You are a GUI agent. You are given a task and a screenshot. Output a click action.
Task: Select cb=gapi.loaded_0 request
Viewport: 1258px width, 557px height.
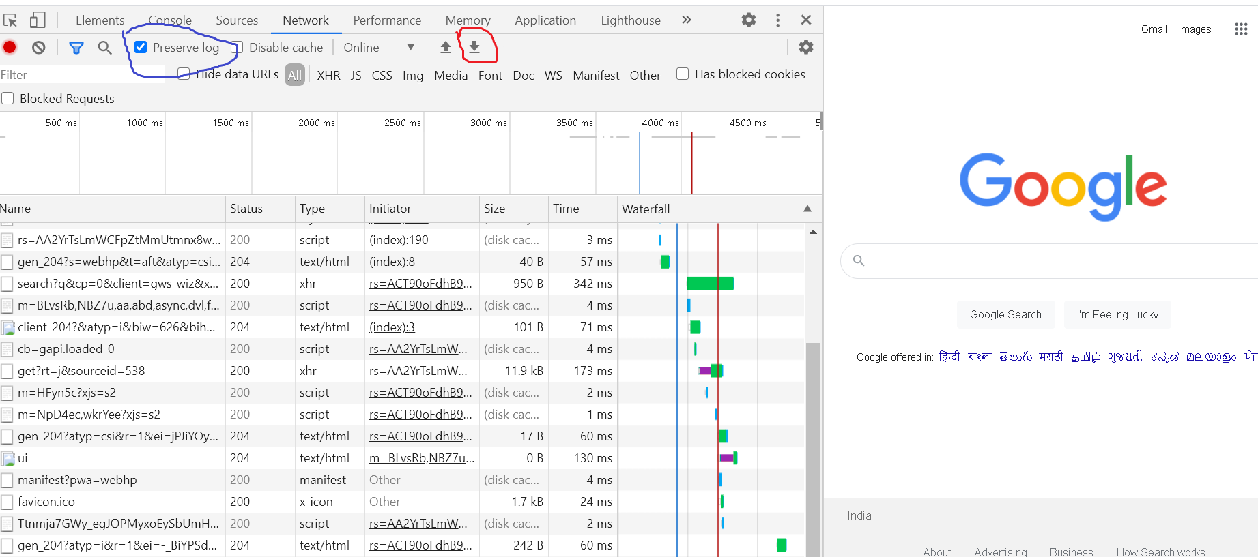[x=403, y=349]
